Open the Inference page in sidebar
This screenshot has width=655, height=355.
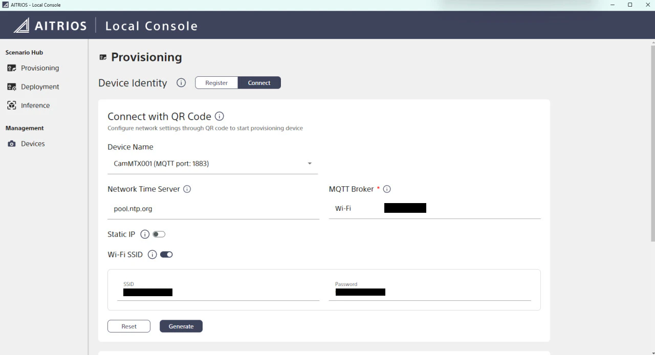35,105
